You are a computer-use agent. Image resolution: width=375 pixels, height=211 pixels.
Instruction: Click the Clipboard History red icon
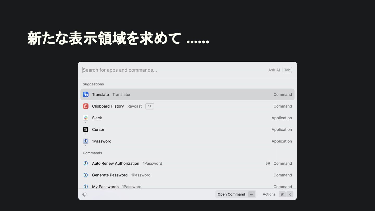(x=86, y=106)
